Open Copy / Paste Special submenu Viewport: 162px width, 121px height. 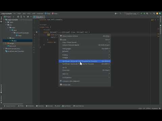point(85,42)
